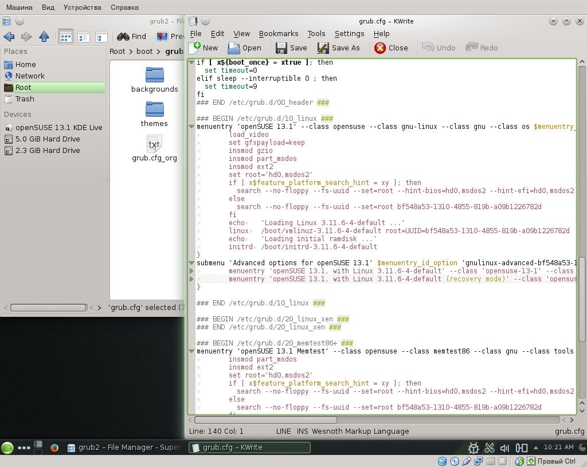Switch file manager to Columns view mode
The image size is (587, 467).
pyautogui.click(x=101, y=37)
